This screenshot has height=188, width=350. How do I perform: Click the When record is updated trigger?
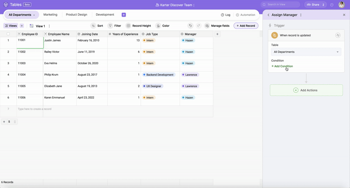click(306, 35)
